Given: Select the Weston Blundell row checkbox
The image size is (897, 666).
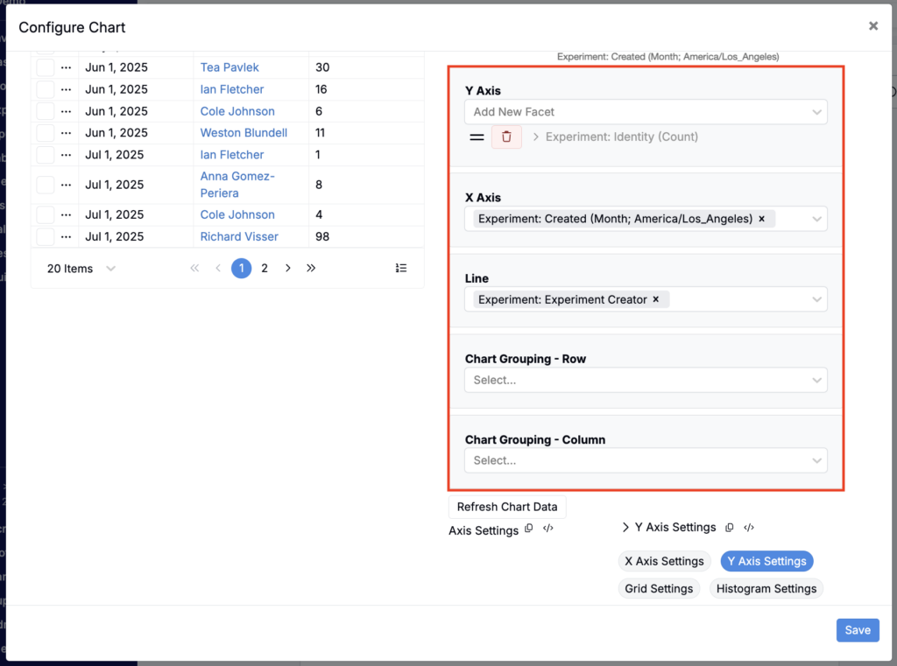Looking at the screenshot, I should [46, 133].
